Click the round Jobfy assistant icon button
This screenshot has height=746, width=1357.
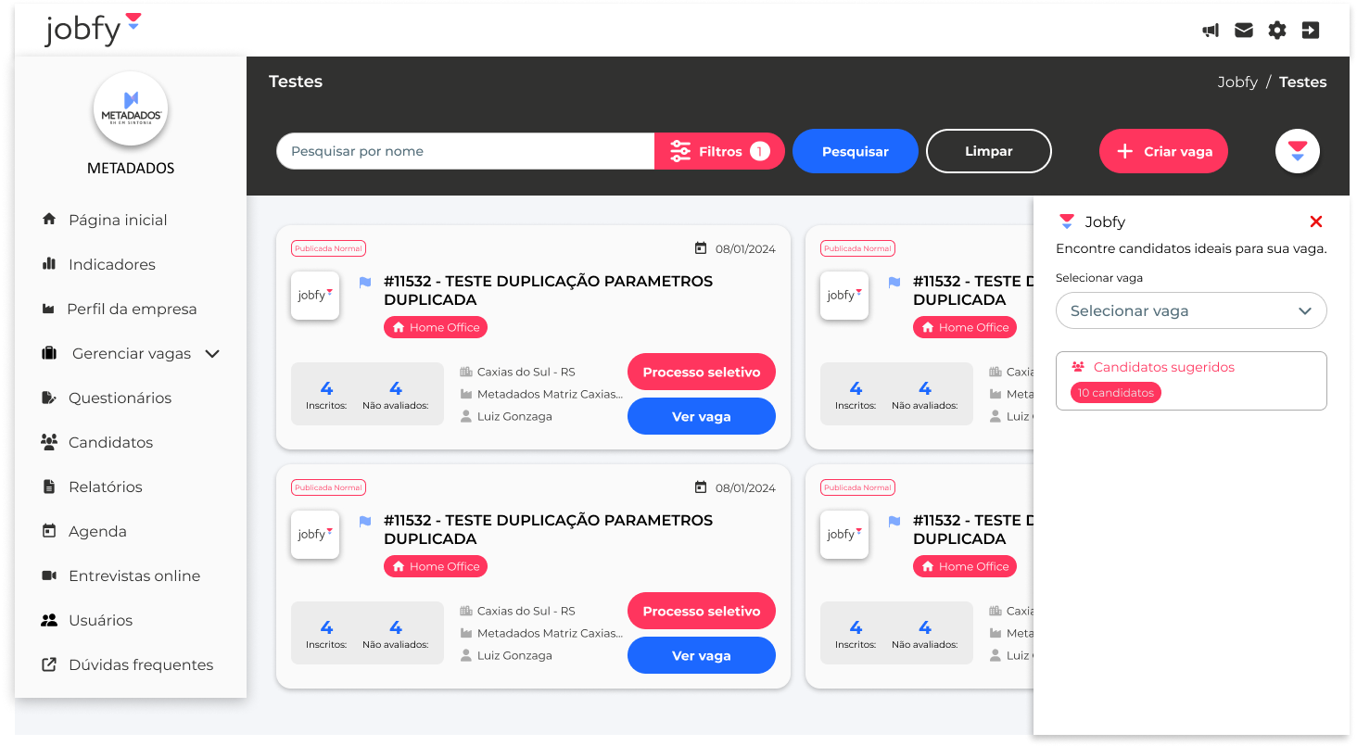(1297, 151)
